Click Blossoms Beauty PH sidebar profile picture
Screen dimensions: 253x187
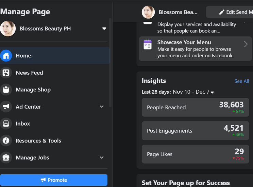pos(8,29)
